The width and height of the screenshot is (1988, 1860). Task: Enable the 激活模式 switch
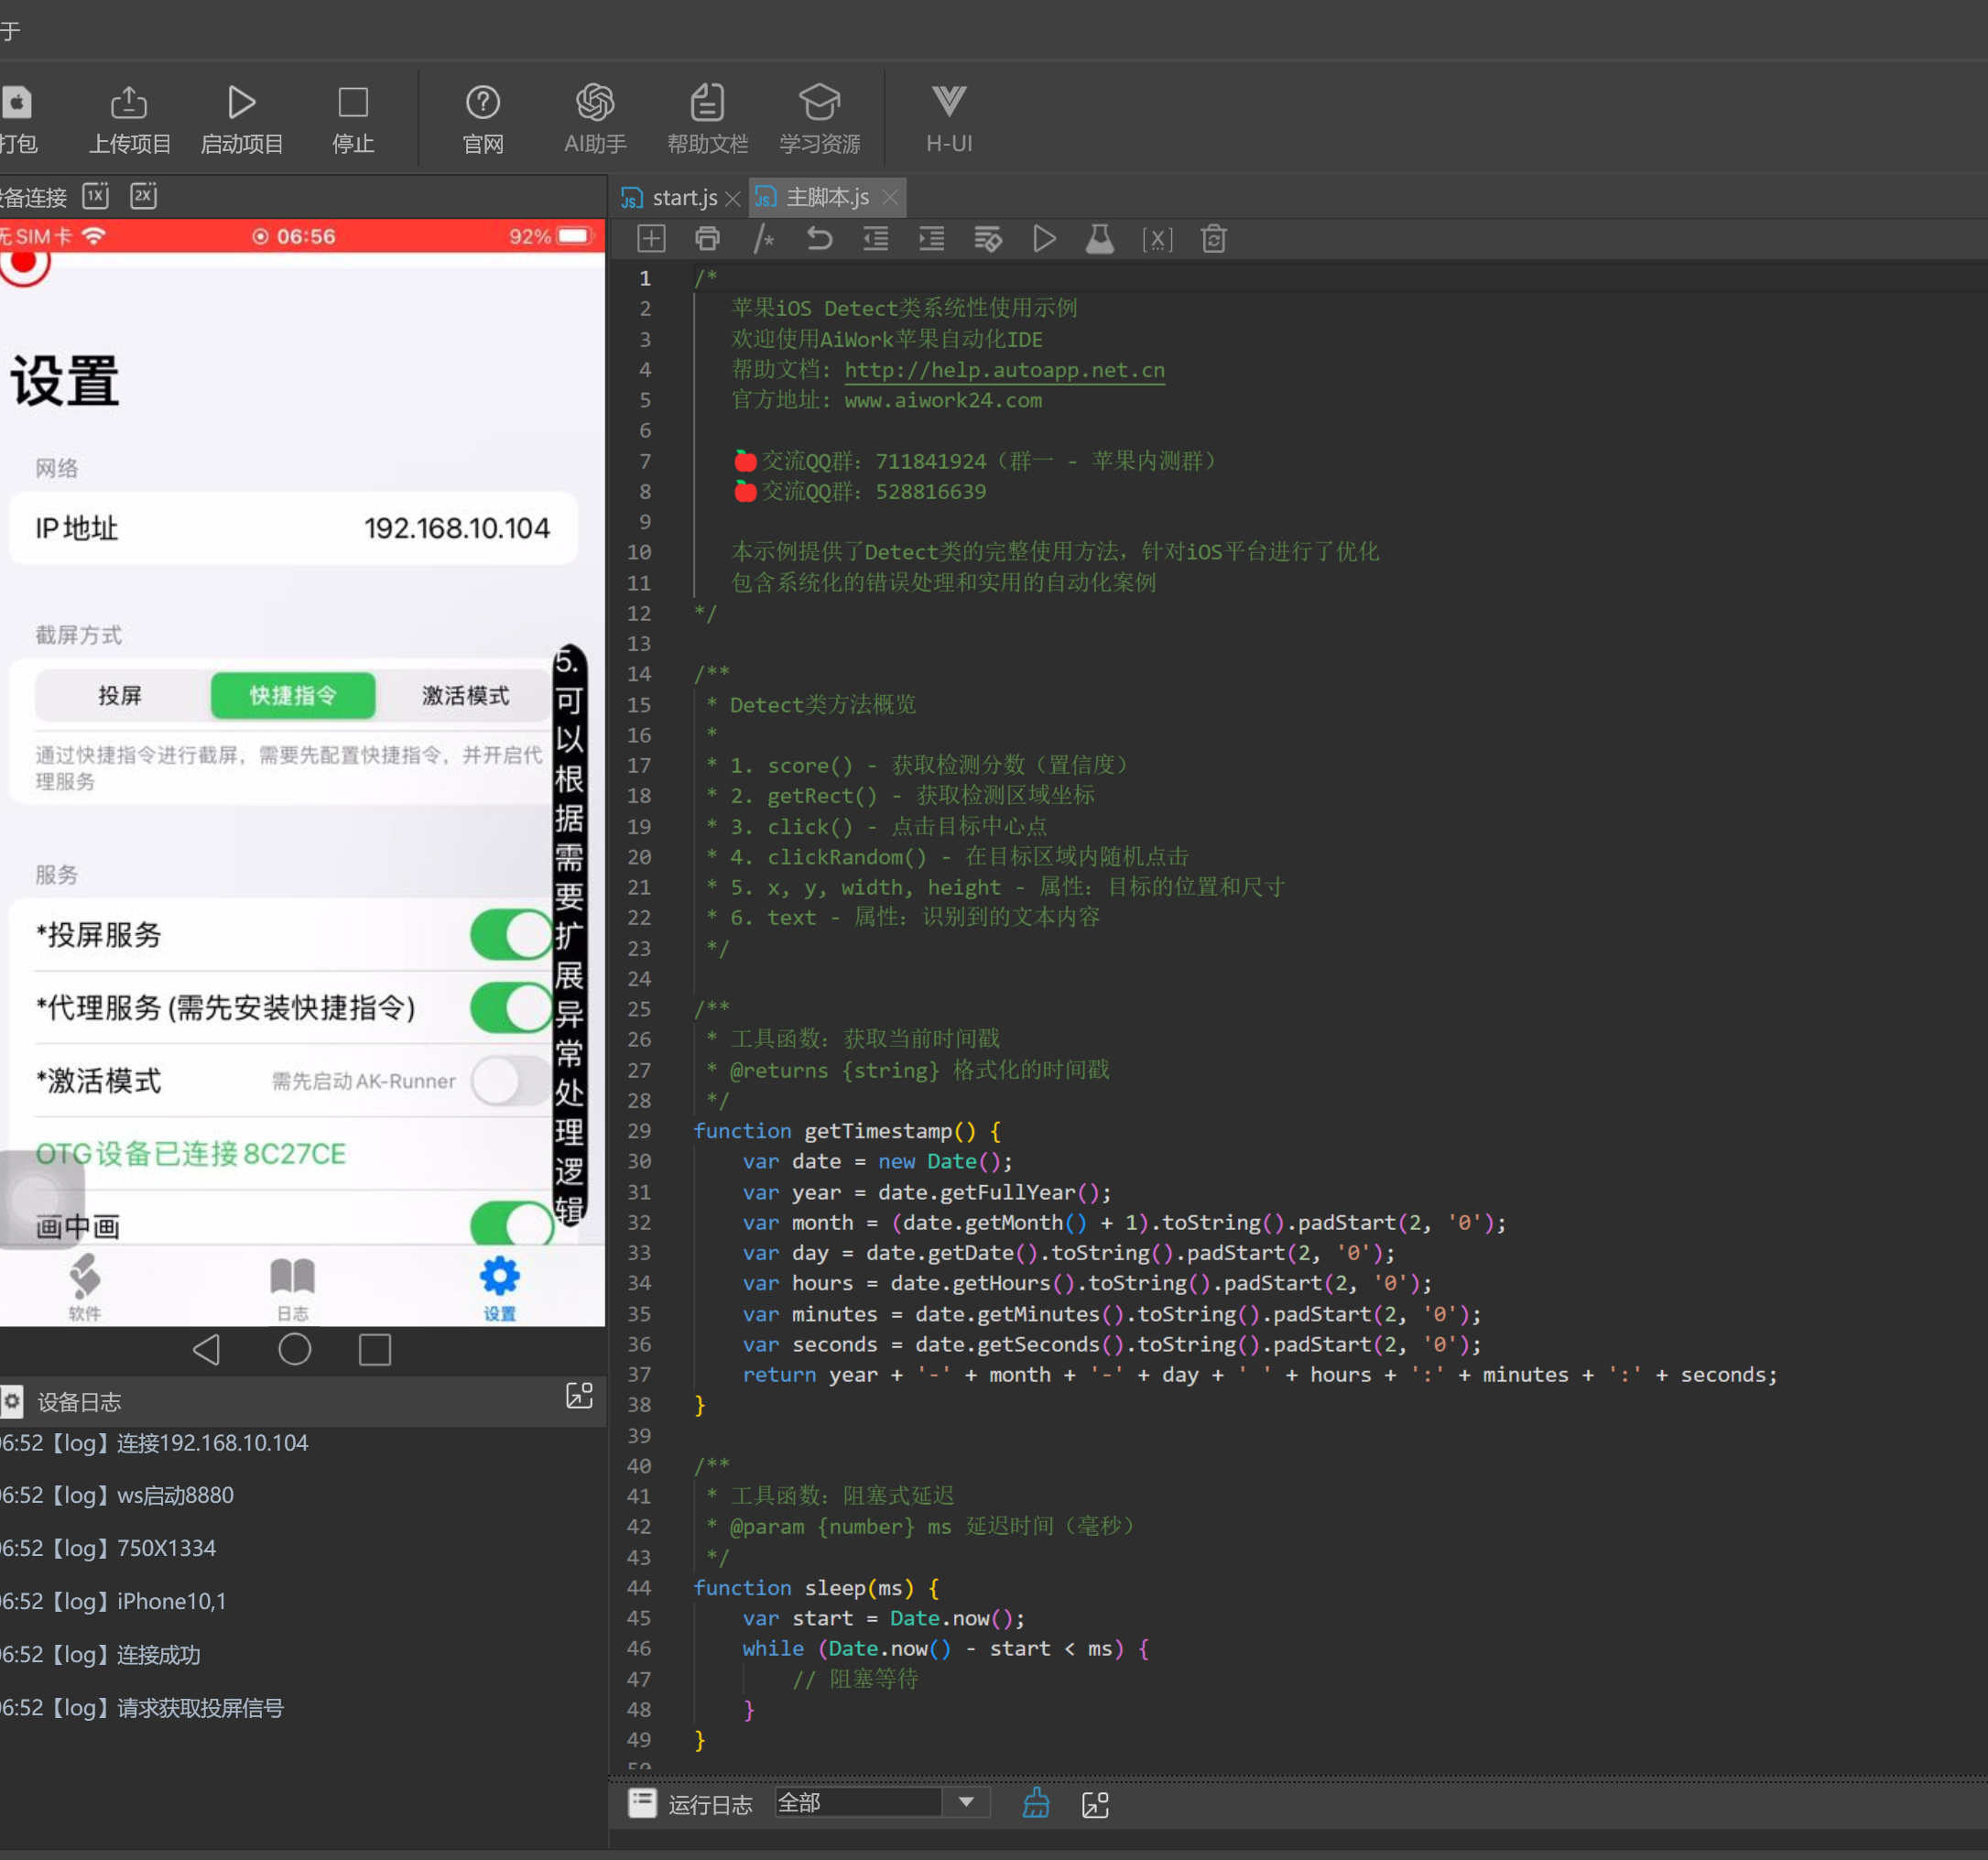[511, 1080]
